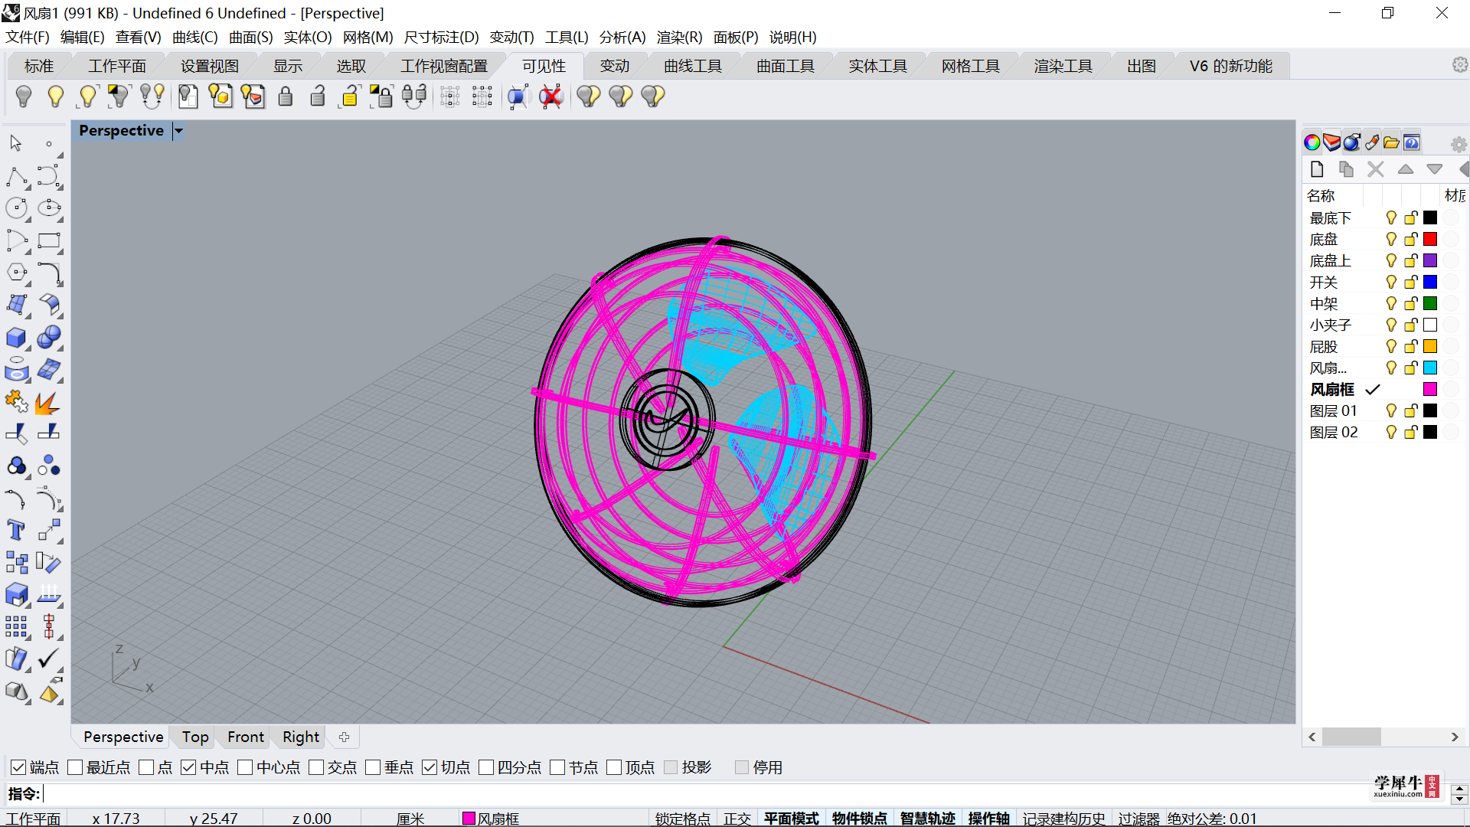Open the 曲面(S) menu
The height and width of the screenshot is (827, 1470).
(x=251, y=37)
